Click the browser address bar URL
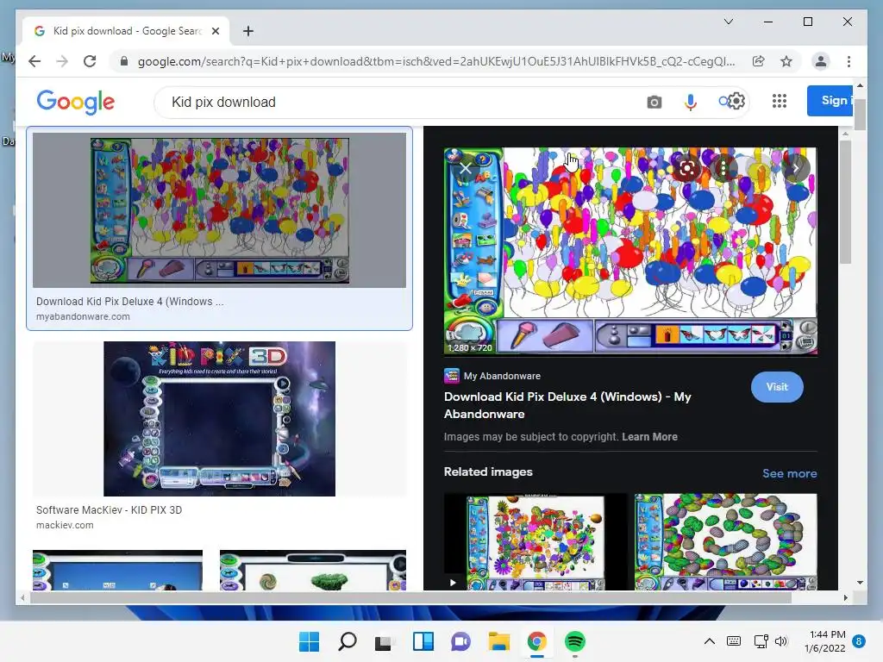Image resolution: width=883 pixels, height=662 pixels. point(435,61)
